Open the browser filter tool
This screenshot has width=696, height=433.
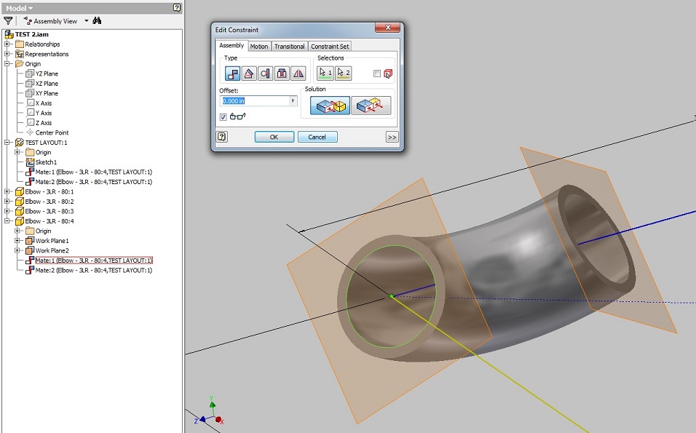pos(8,20)
